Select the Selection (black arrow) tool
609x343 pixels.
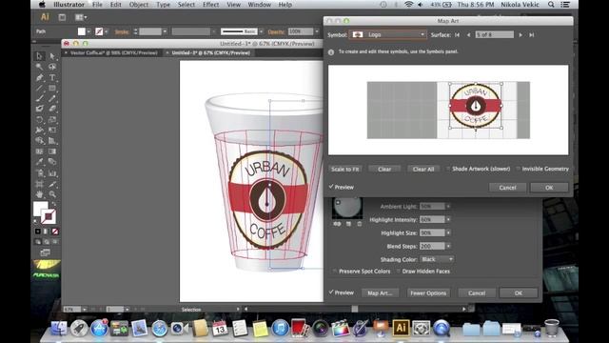[39, 56]
